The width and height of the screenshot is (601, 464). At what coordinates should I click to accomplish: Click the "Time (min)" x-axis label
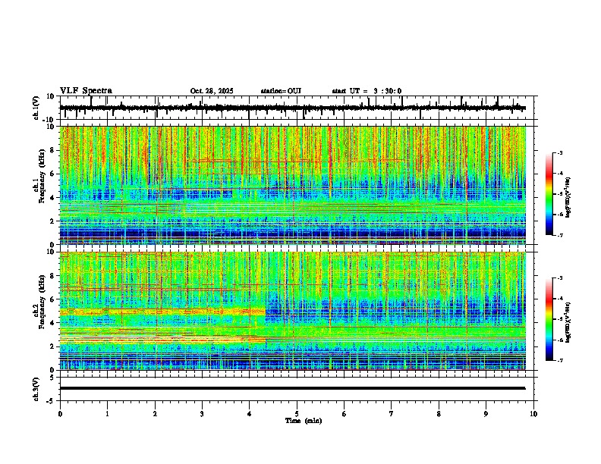[304, 421]
